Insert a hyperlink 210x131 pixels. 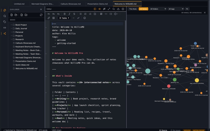(x=49, y=18)
